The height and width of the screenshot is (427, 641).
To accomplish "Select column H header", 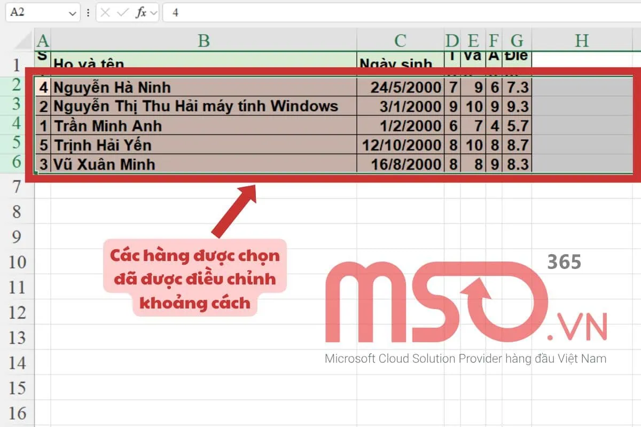I will (x=582, y=41).
